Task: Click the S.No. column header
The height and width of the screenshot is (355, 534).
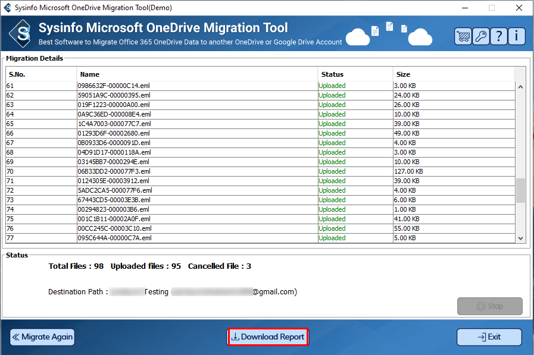Action: tap(40, 74)
